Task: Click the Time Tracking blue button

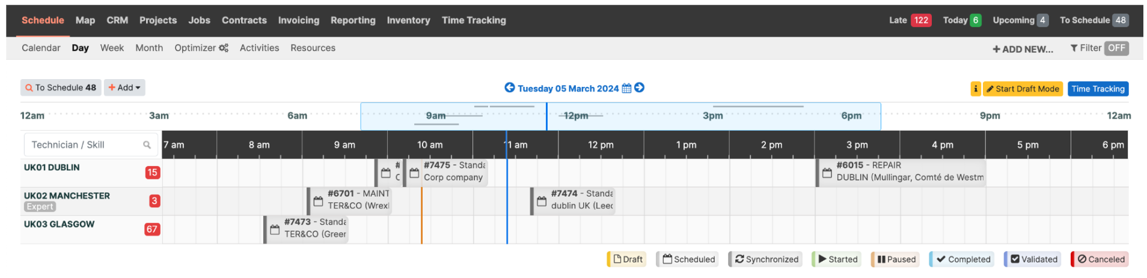Action: 1098,89
